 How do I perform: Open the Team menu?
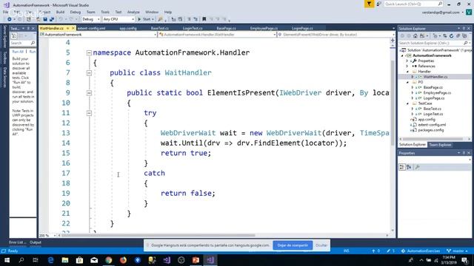(90, 12)
